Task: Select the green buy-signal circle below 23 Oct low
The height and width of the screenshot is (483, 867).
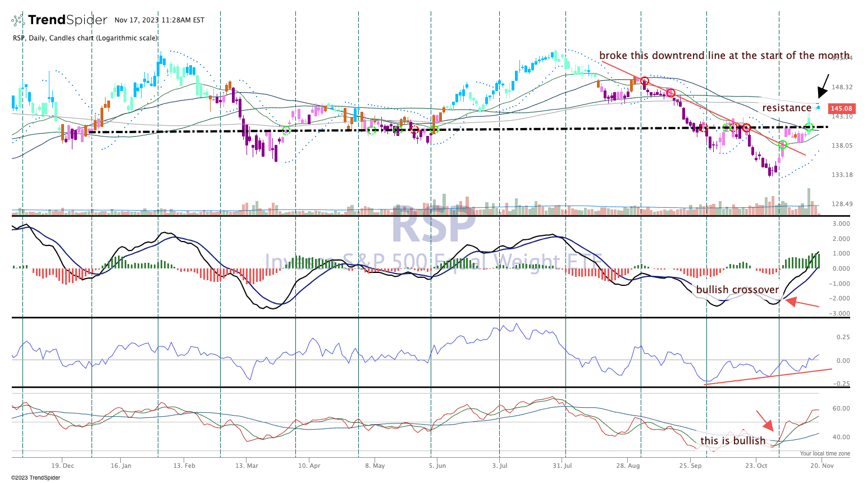Action: pyautogui.click(x=783, y=145)
